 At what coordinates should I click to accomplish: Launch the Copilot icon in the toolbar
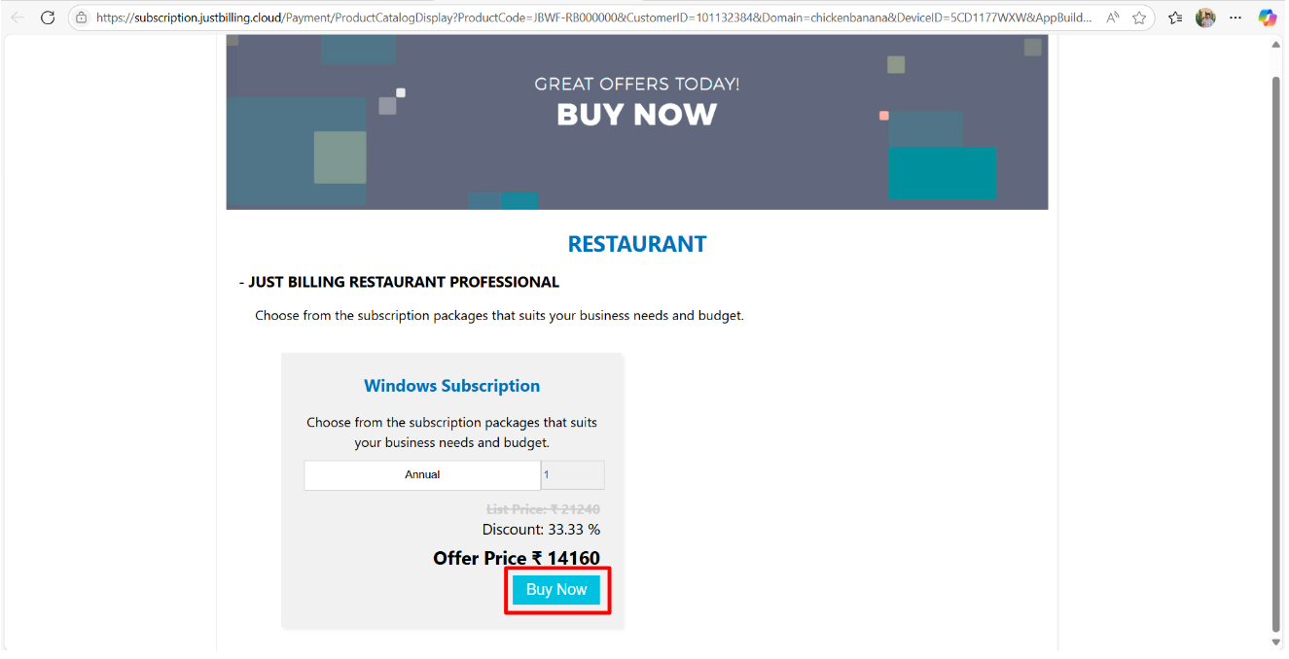point(1267,17)
